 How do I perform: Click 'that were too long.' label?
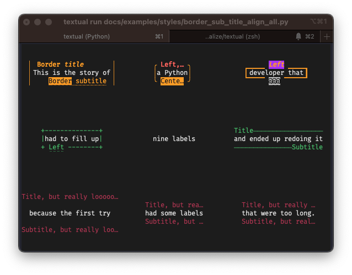[279, 213]
